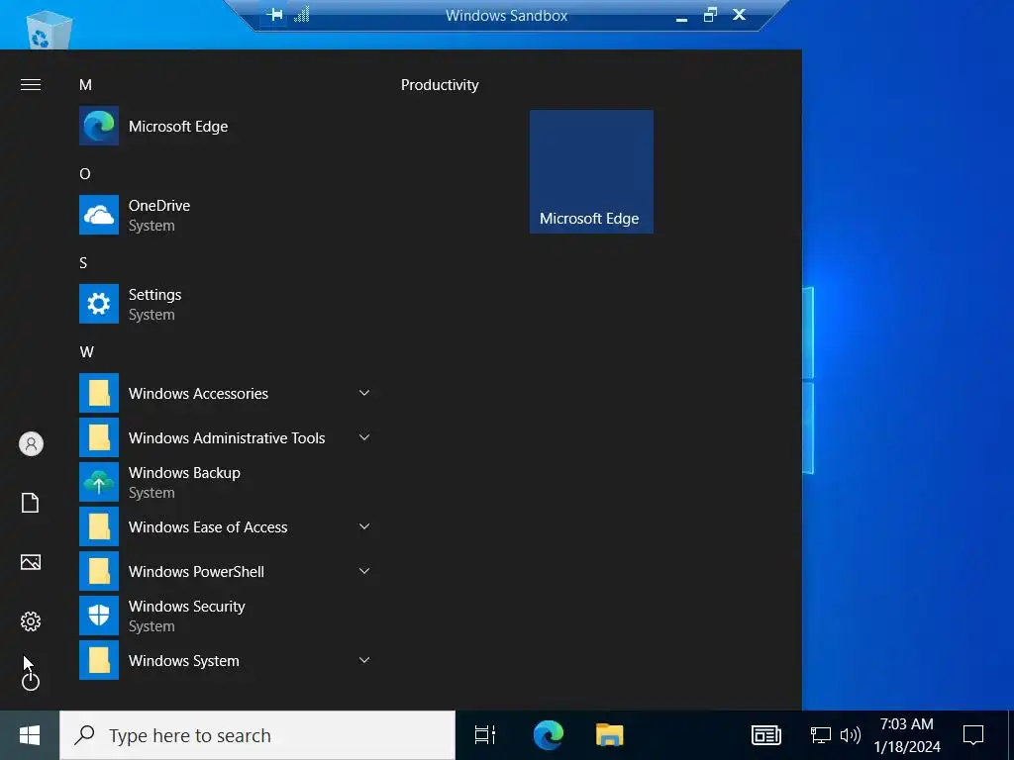1014x760 pixels.
Task: Click the Power button in Start sidebar
Action: (x=31, y=681)
